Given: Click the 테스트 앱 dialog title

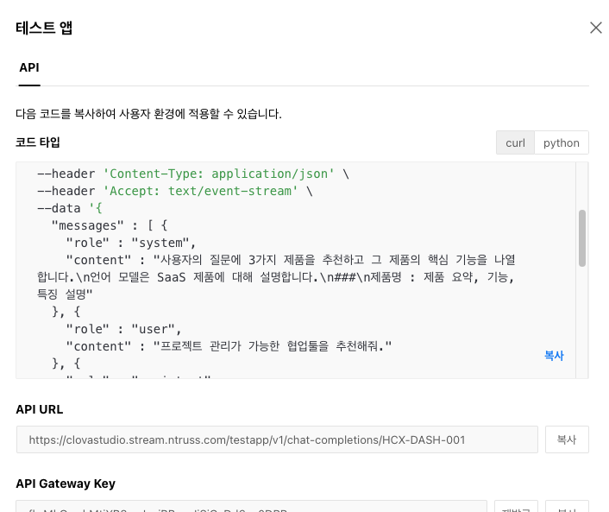Looking at the screenshot, I should coord(44,28).
